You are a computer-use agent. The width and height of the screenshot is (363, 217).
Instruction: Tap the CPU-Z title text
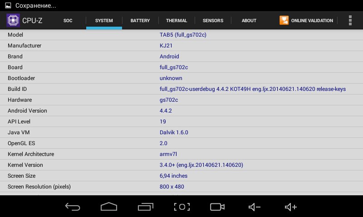(x=32, y=20)
